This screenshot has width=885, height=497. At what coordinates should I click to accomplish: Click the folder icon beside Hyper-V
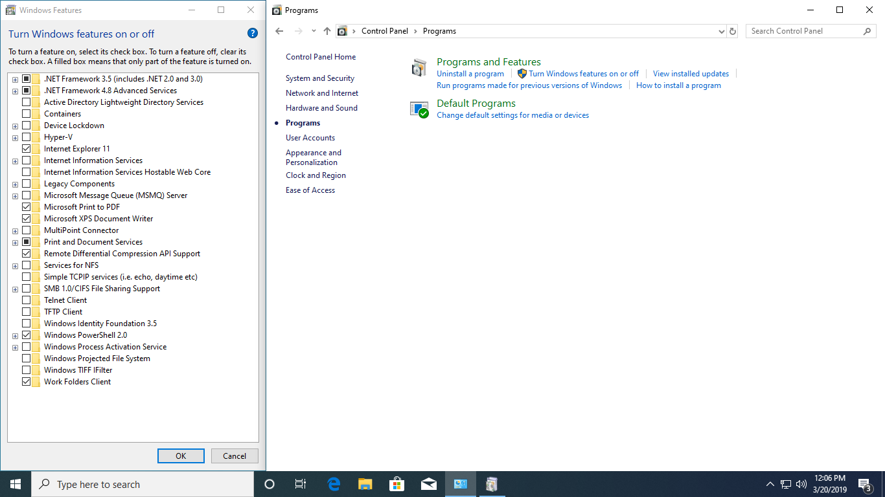(37, 137)
